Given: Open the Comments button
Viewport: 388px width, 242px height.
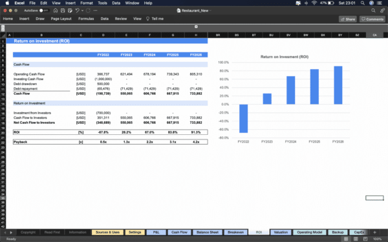Looking at the screenshot, I should (x=372, y=19).
